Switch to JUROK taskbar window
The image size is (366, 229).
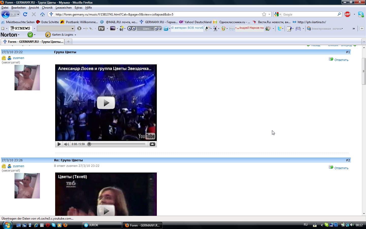click(102, 225)
